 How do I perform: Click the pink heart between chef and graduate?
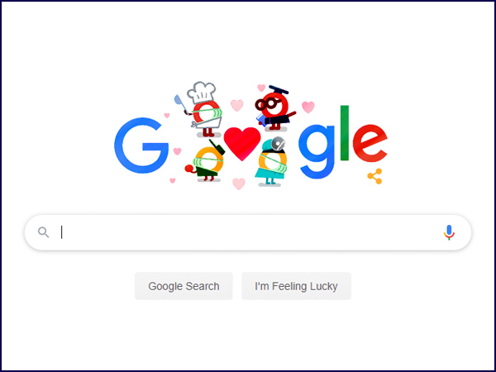pyautogui.click(x=237, y=105)
